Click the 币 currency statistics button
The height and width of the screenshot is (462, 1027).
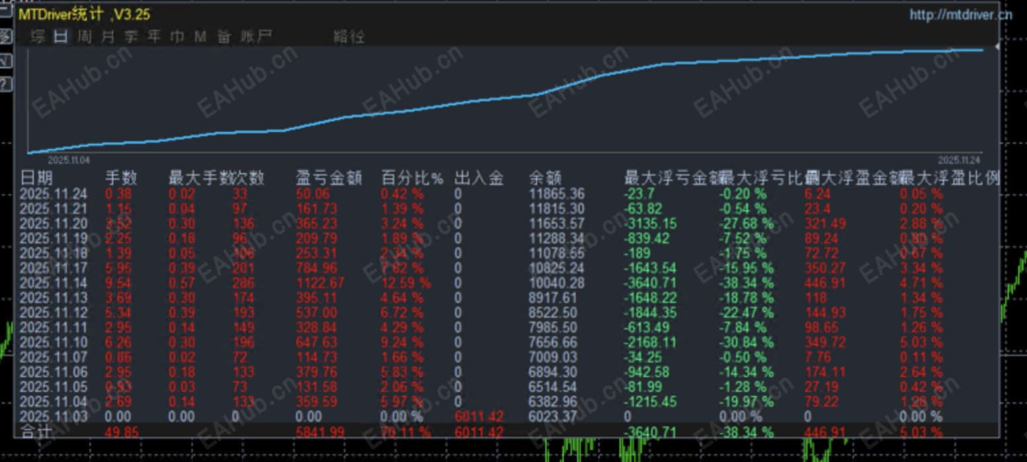click(177, 37)
